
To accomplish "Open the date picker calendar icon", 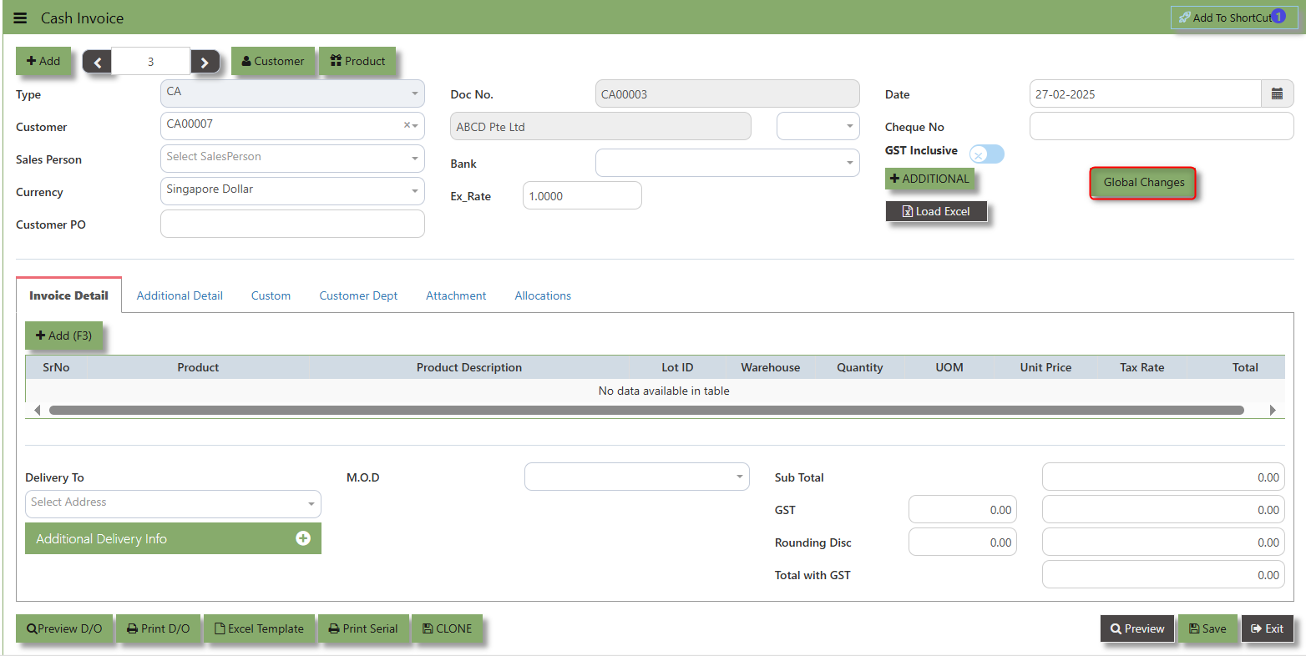I will pos(1277,94).
